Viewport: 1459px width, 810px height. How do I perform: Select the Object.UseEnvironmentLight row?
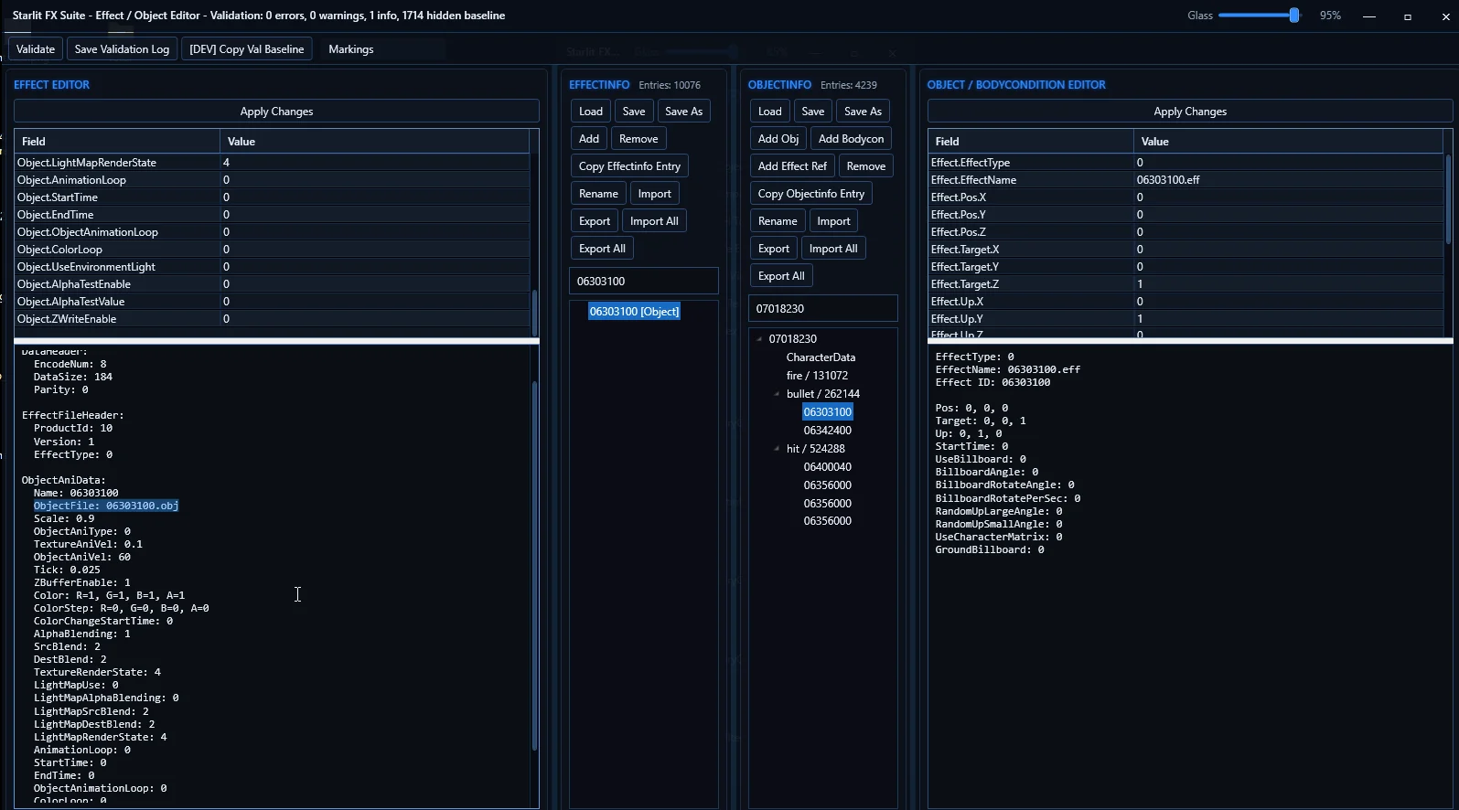273,267
